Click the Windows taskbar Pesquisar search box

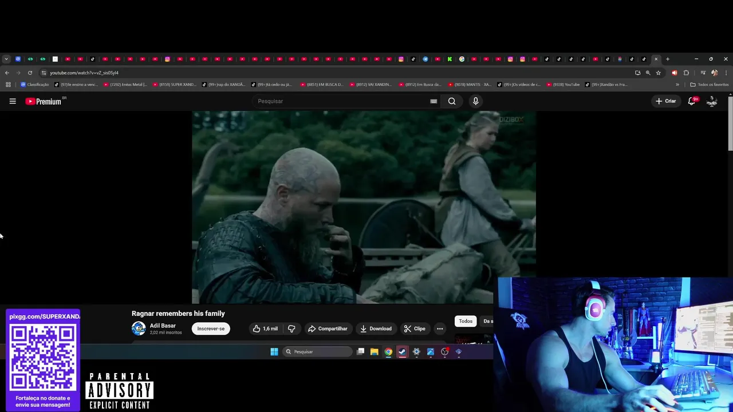click(x=318, y=352)
